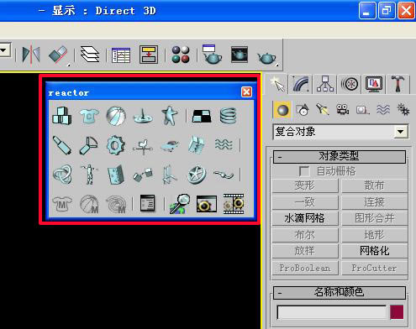Screen dimensions: 416x329
Task: Open Render Scene dialog teapot icon
Action: 211,54
